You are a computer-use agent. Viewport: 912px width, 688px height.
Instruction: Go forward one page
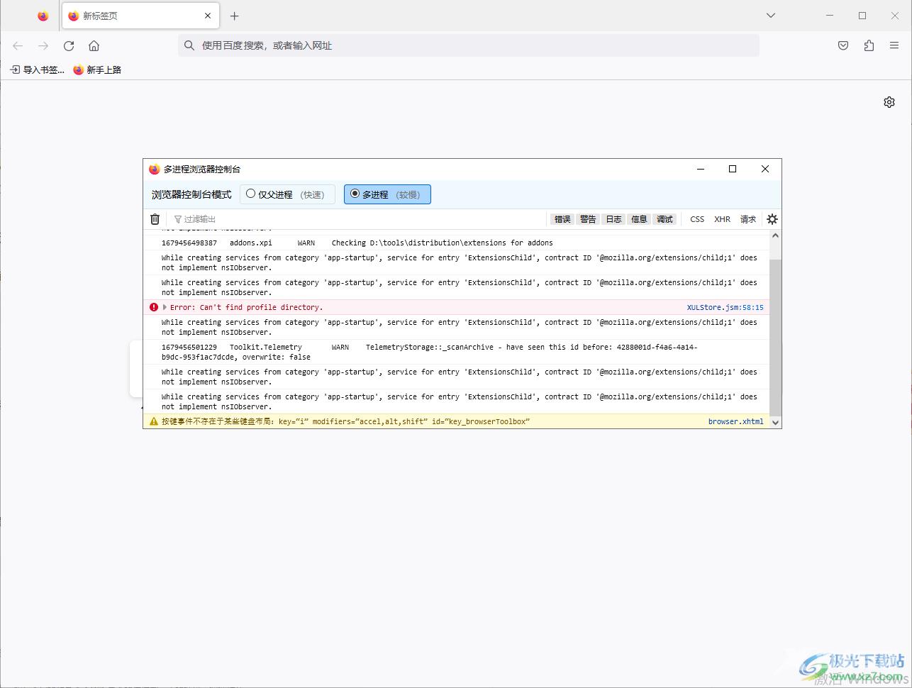pyautogui.click(x=43, y=45)
